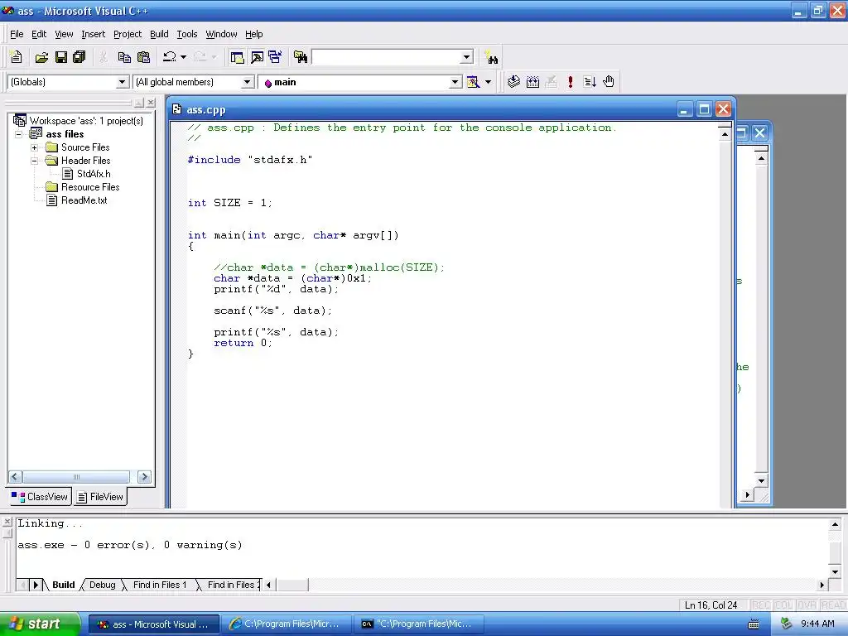Click the New Text File toolbar icon
Image resolution: width=848 pixels, height=636 pixels.
click(17, 57)
